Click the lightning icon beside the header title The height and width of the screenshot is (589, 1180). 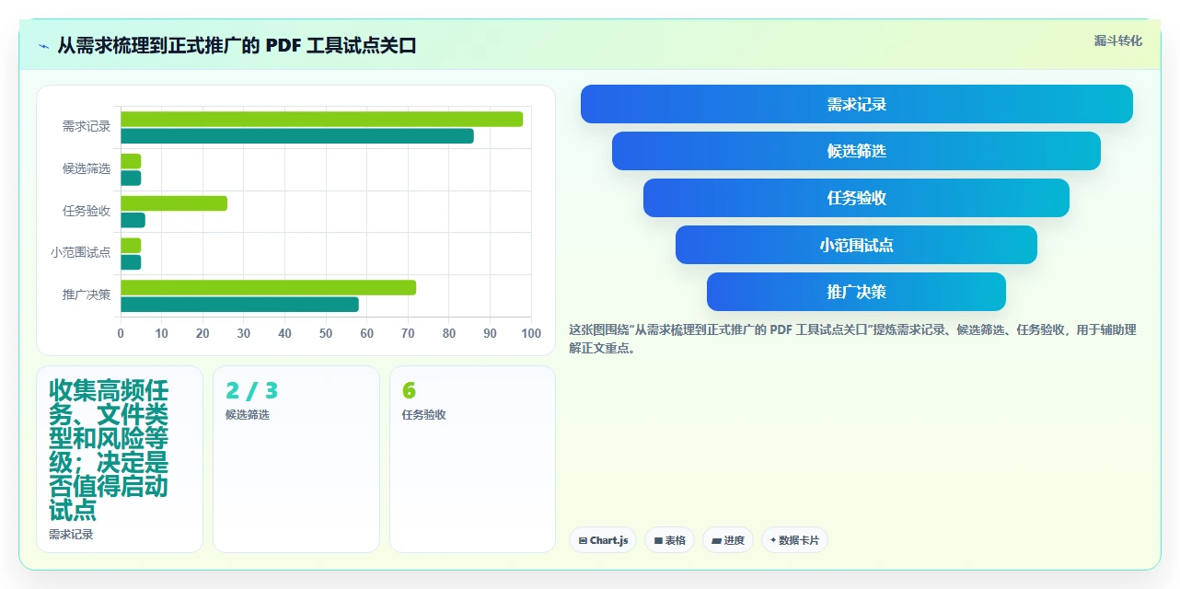(x=43, y=45)
